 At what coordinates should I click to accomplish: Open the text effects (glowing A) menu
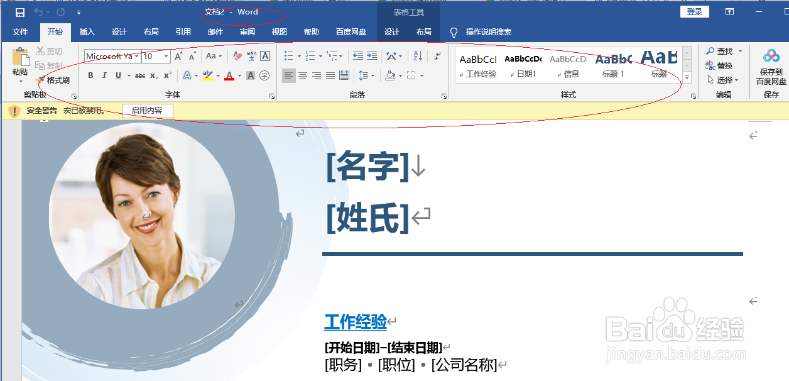click(187, 75)
